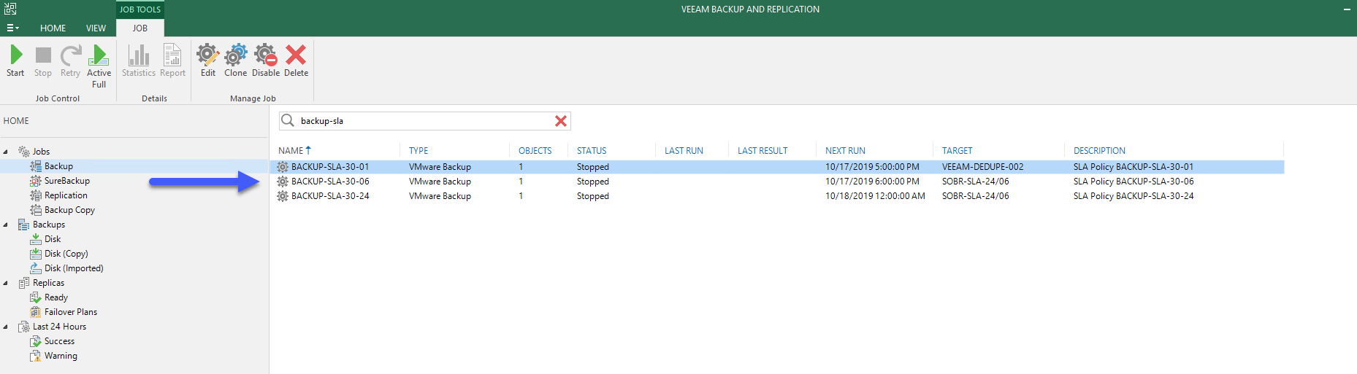Select the JOB ribbon tab
This screenshot has height=374, width=1357.
click(x=140, y=28)
